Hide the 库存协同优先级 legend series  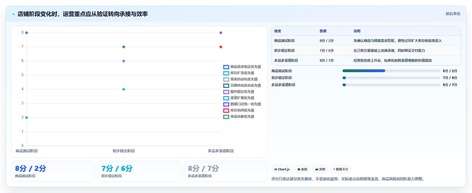click(239, 110)
